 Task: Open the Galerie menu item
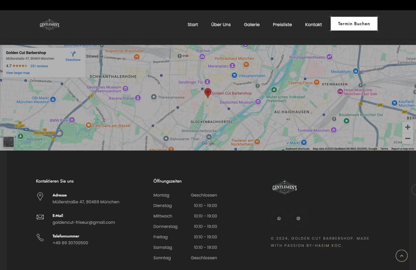[252, 25]
